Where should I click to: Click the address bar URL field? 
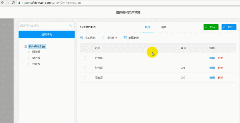click(128, 3)
